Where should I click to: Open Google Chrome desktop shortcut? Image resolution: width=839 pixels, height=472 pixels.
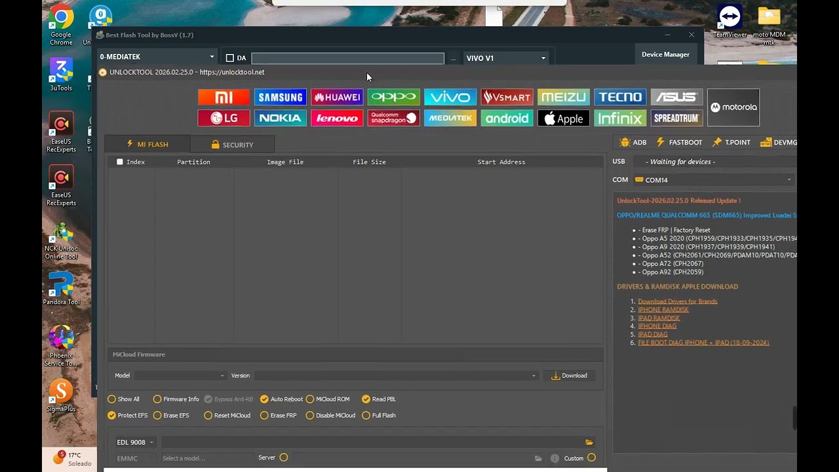pyautogui.click(x=61, y=26)
